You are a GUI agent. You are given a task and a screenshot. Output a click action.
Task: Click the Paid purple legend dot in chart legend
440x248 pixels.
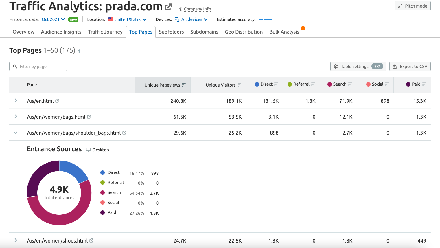coord(102,212)
